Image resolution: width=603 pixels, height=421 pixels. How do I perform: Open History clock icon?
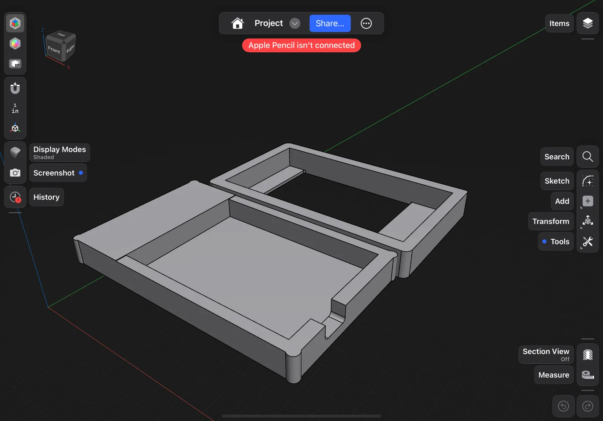pos(15,197)
